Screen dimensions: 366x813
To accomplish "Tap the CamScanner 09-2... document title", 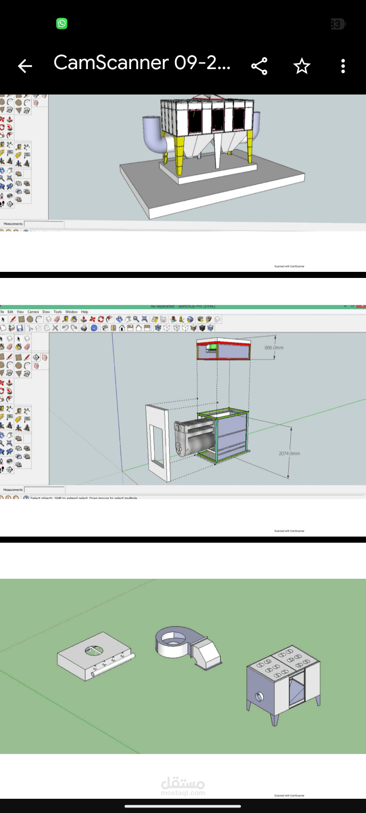I will point(142,62).
